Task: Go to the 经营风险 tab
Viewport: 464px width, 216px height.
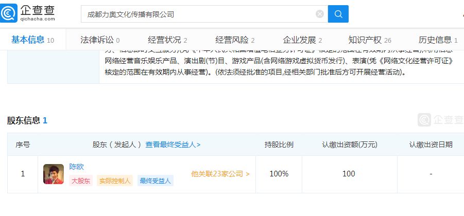Action: click(235, 40)
